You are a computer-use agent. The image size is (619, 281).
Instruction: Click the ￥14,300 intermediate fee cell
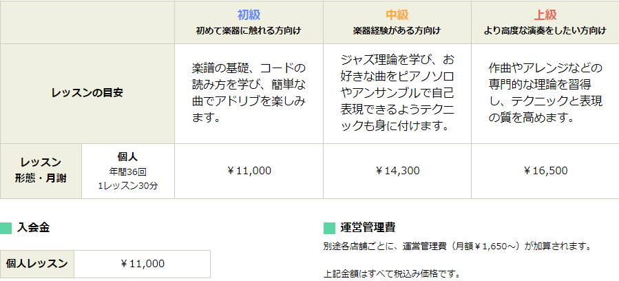pos(397,171)
